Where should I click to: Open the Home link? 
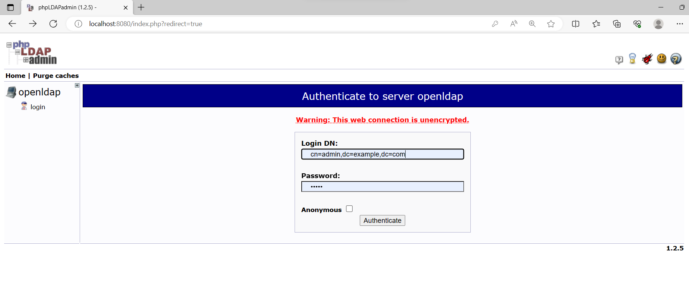click(15, 76)
